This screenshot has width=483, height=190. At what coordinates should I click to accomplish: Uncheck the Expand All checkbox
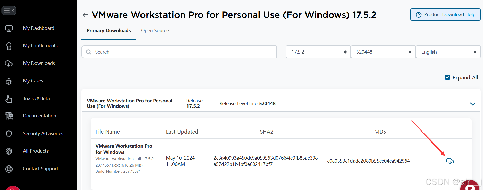[447, 77]
